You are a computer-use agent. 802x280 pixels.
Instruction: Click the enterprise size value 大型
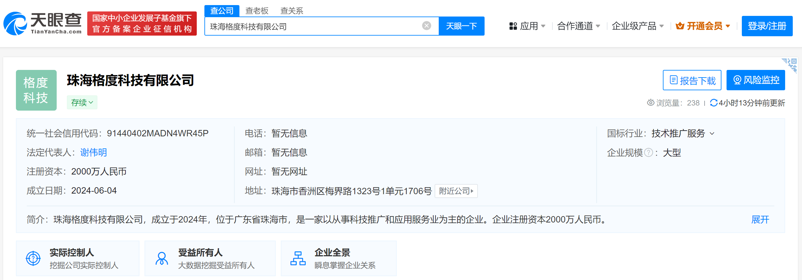click(x=672, y=153)
